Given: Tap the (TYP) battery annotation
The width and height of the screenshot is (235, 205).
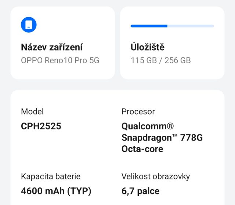Looking at the screenshot, I should pyautogui.click(x=79, y=191).
